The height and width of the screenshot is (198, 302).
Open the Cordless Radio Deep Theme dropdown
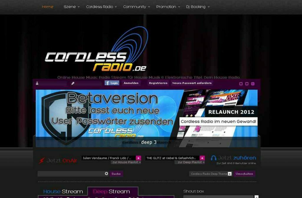211,174
